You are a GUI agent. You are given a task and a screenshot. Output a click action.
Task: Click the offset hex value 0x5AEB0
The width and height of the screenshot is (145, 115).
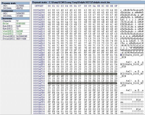[20, 13]
